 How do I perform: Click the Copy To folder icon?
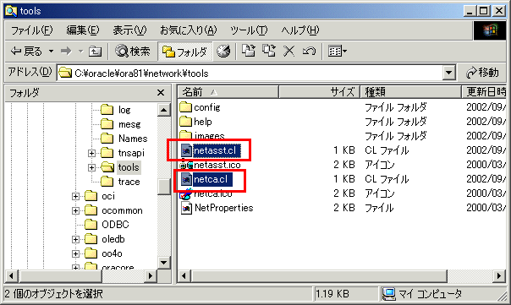[x=269, y=51]
